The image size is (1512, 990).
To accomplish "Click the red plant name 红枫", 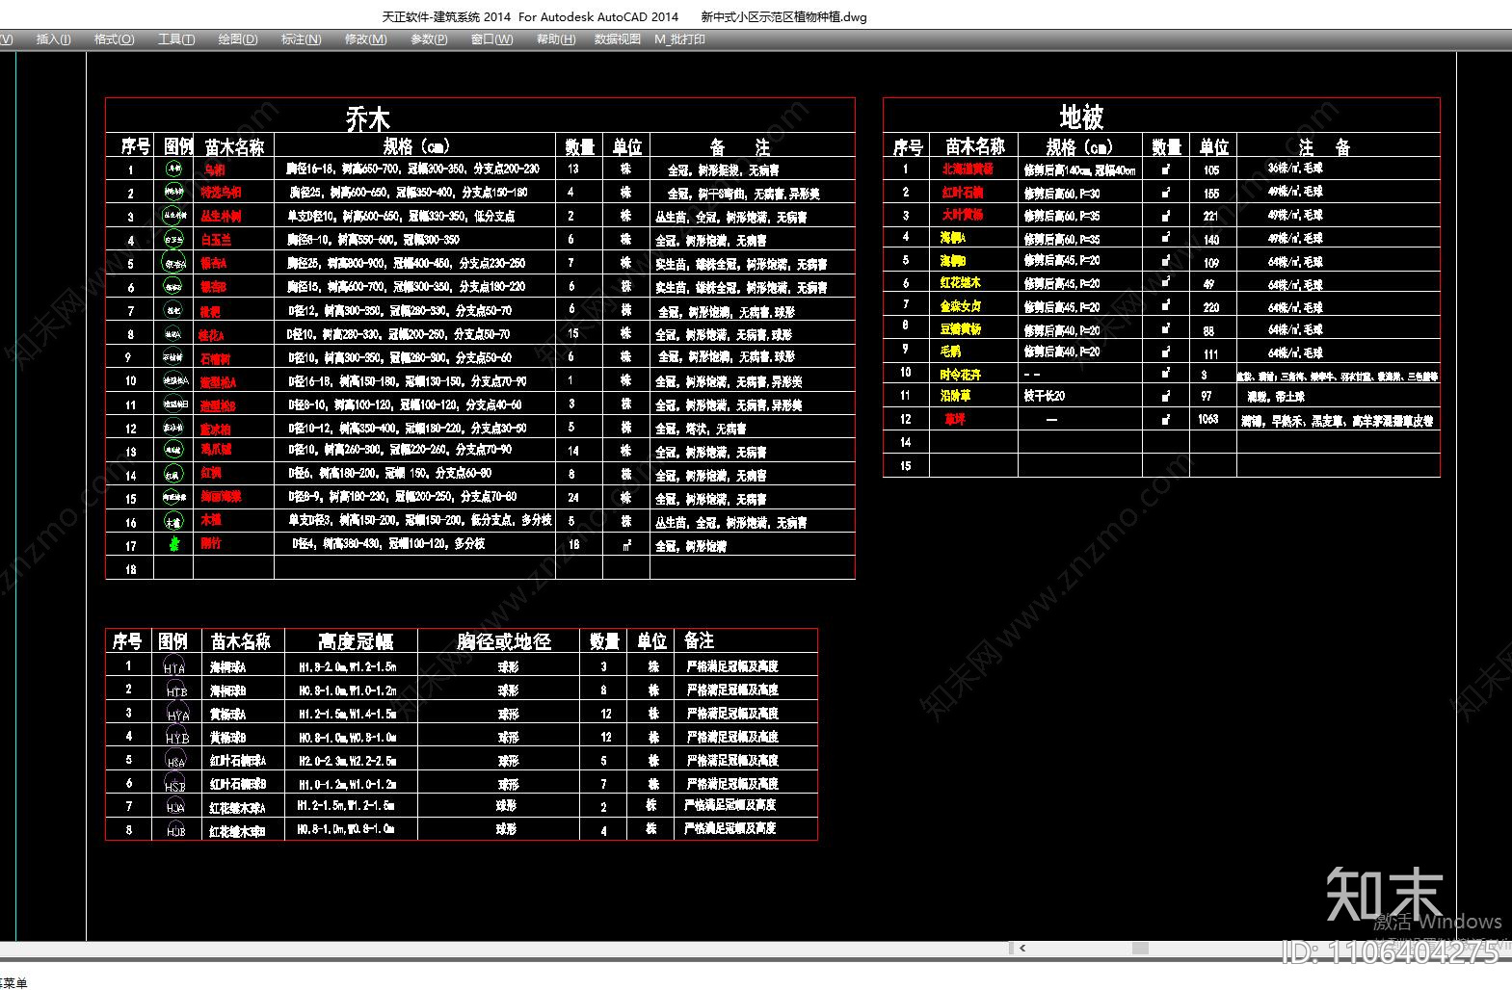I will click(211, 474).
